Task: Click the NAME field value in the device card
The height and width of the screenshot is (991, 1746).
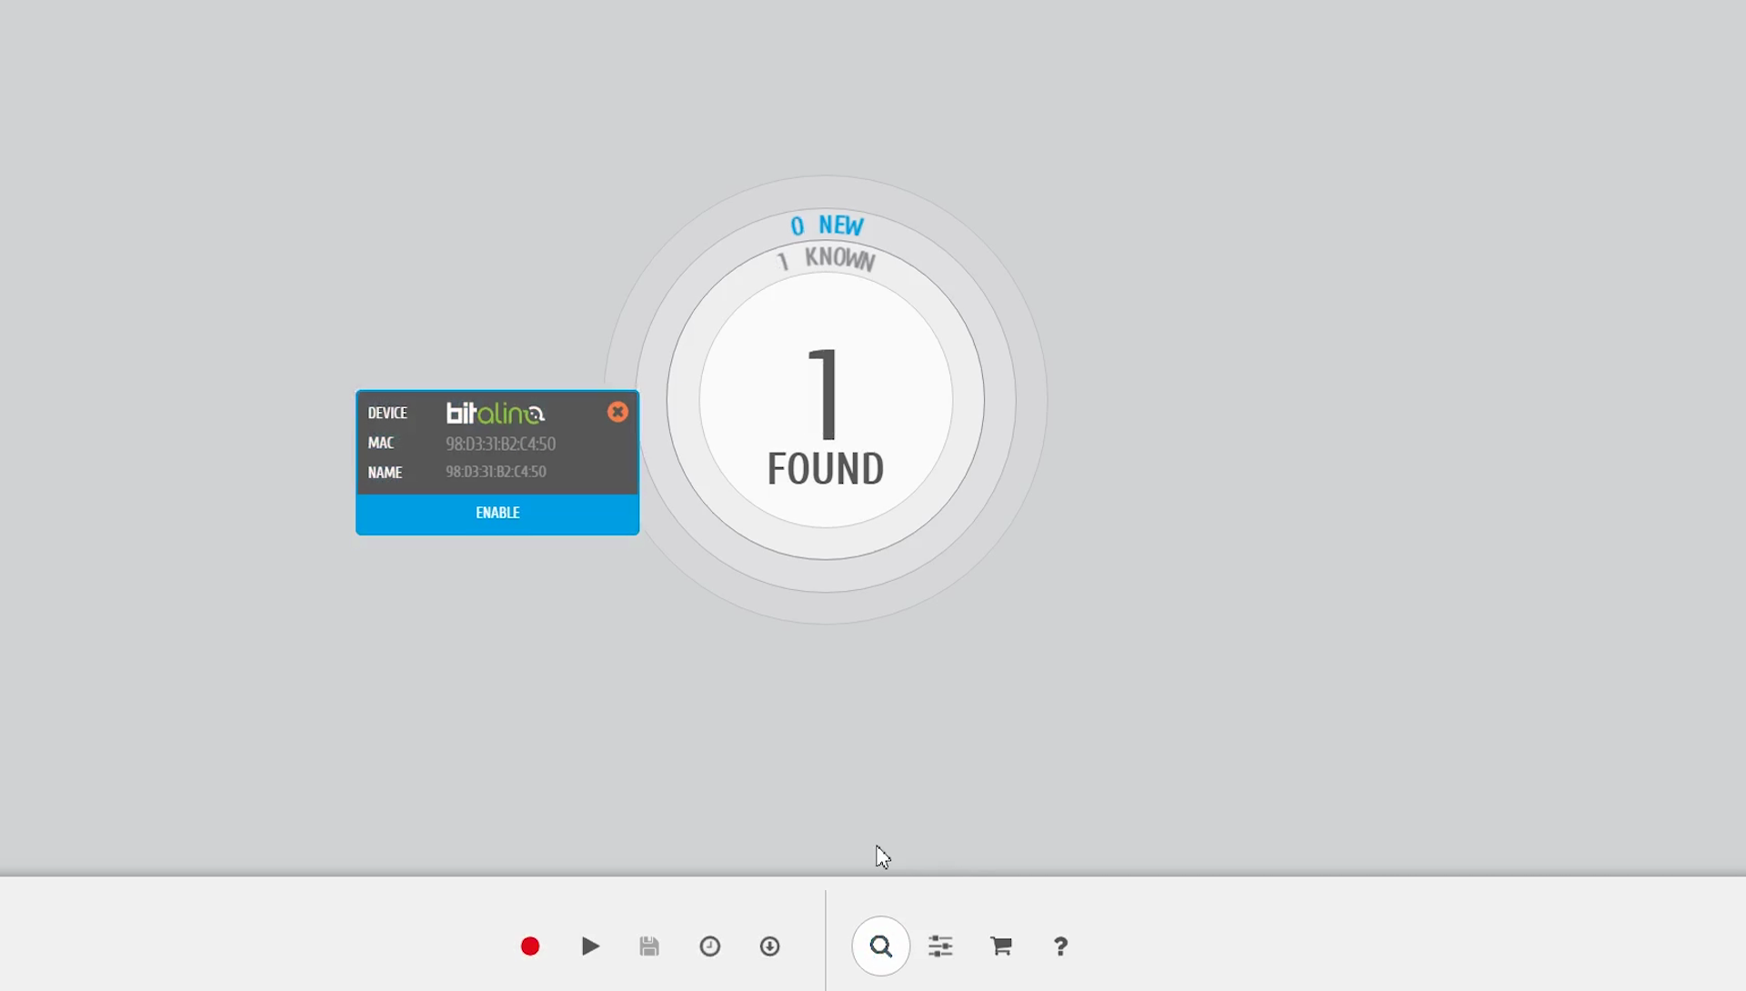Action: coord(496,472)
